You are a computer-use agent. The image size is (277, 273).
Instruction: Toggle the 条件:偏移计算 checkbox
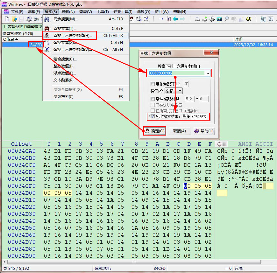coord(153,99)
